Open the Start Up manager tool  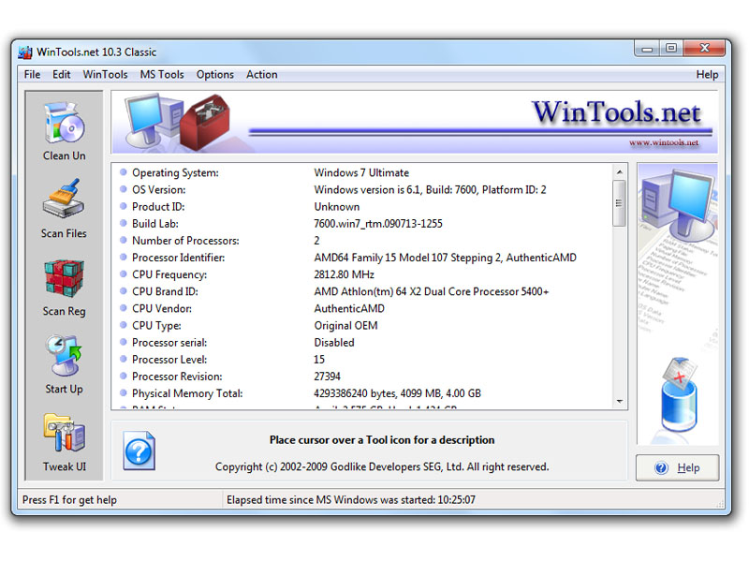click(x=64, y=364)
